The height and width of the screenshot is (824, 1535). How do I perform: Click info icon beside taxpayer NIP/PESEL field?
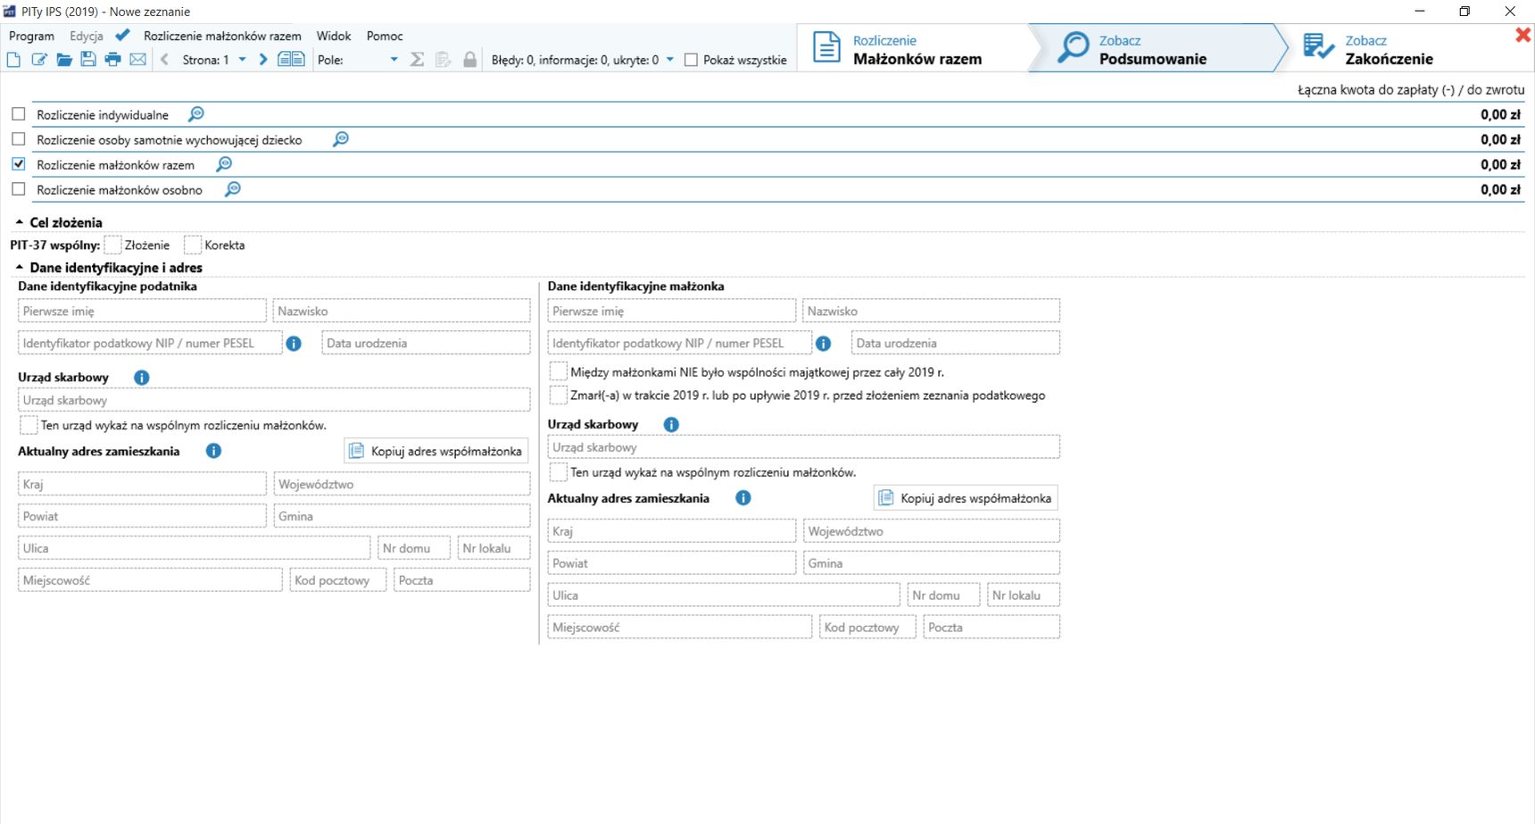pos(294,344)
